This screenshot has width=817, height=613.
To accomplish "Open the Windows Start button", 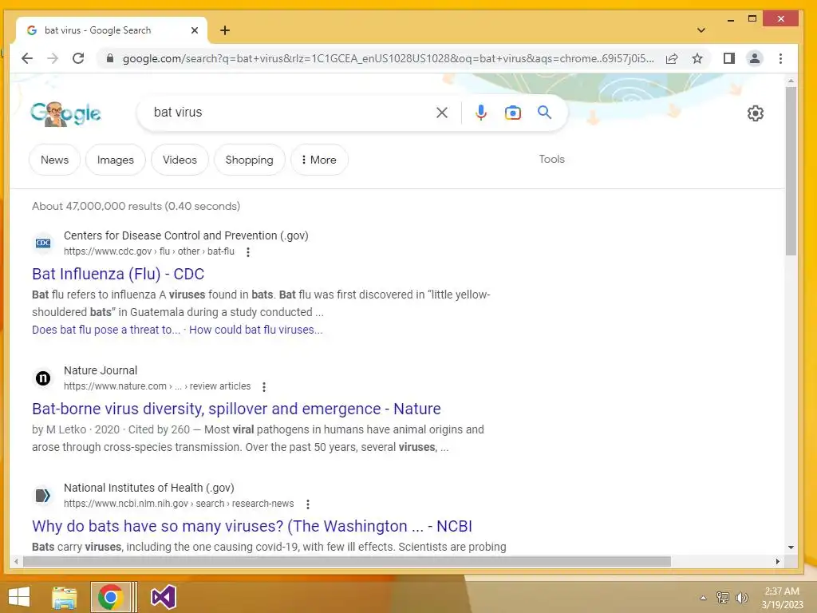I will (19, 597).
